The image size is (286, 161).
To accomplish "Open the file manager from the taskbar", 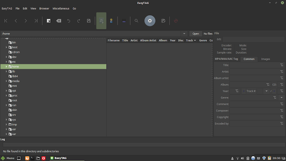I will [38, 158].
